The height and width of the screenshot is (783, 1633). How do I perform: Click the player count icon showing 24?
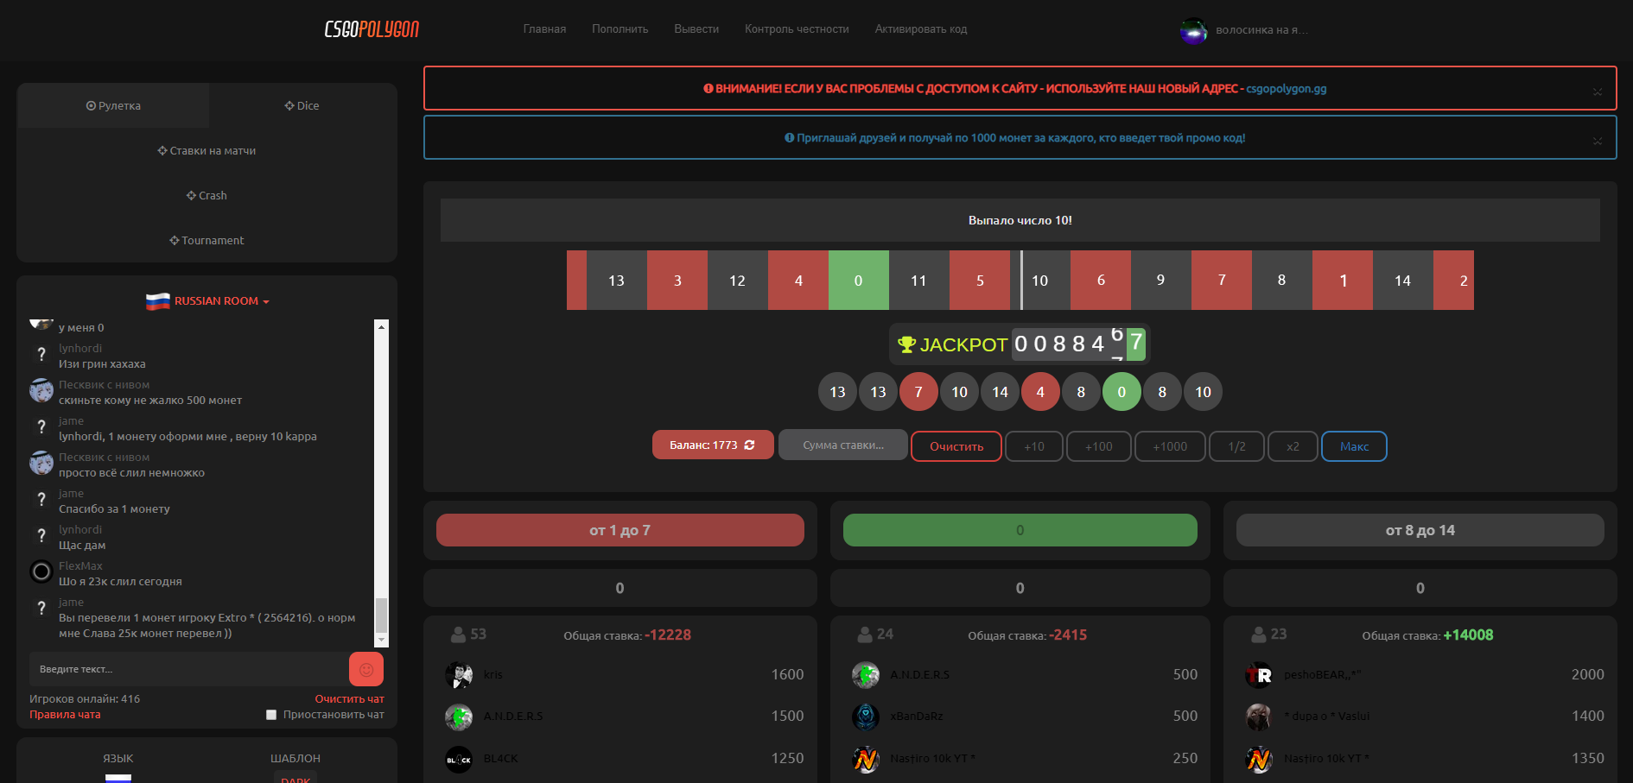click(864, 635)
